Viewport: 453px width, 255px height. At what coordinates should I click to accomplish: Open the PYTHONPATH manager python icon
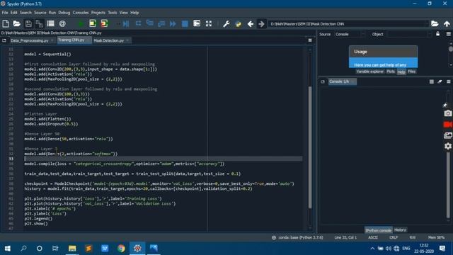coord(238,24)
